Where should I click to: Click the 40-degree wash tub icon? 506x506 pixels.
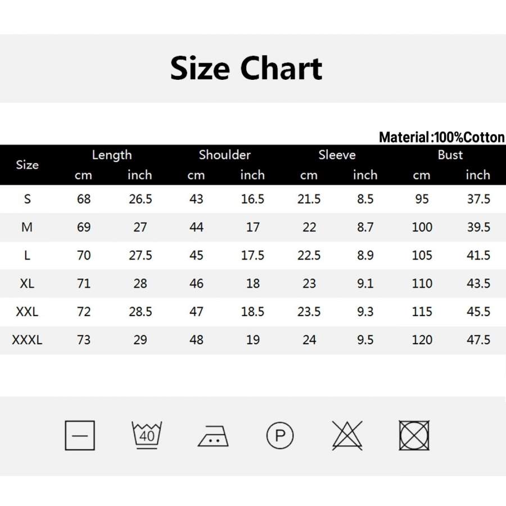click(147, 435)
